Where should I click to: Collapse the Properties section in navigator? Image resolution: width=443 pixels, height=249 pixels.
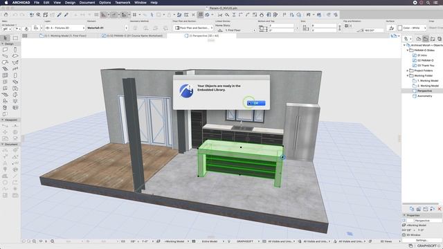404,215
